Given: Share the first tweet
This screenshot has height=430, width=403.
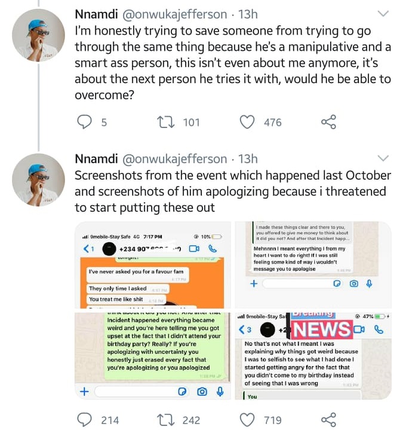Looking at the screenshot, I should point(328,123).
